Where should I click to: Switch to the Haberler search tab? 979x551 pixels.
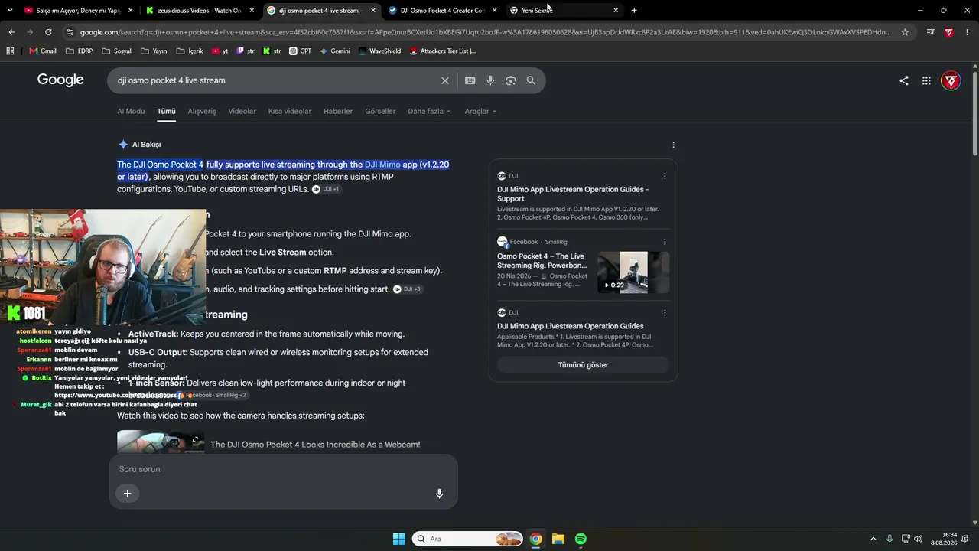pyautogui.click(x=338, y=111)
